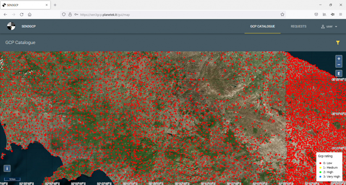The width and height of the screenshot is (346, 185).
Task: Close the SEN3GCP browser tab
Action: pyautogui.click(x=47, y=5)
